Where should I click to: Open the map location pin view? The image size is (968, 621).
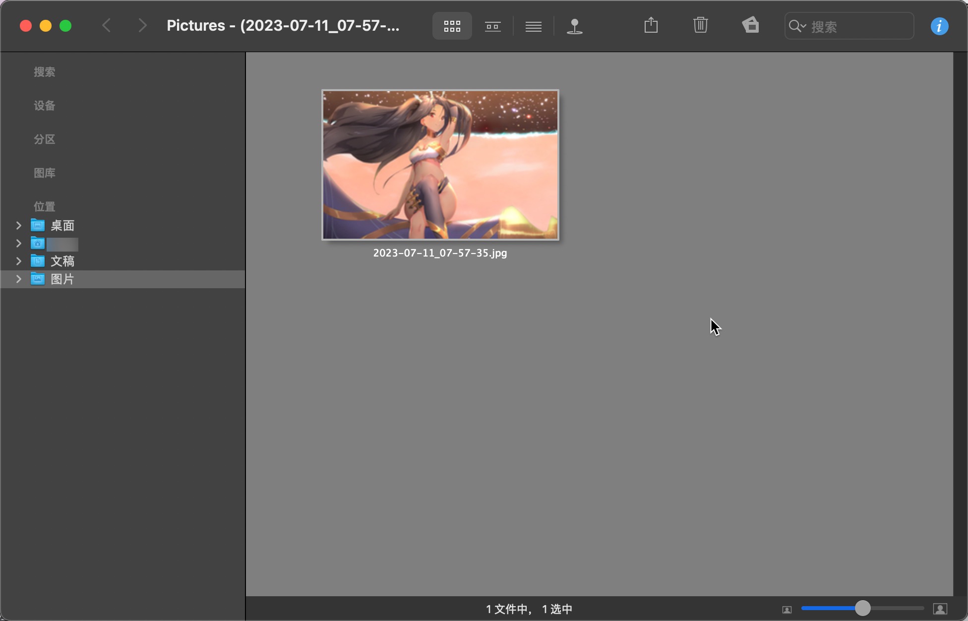click(x=574, y=26)
